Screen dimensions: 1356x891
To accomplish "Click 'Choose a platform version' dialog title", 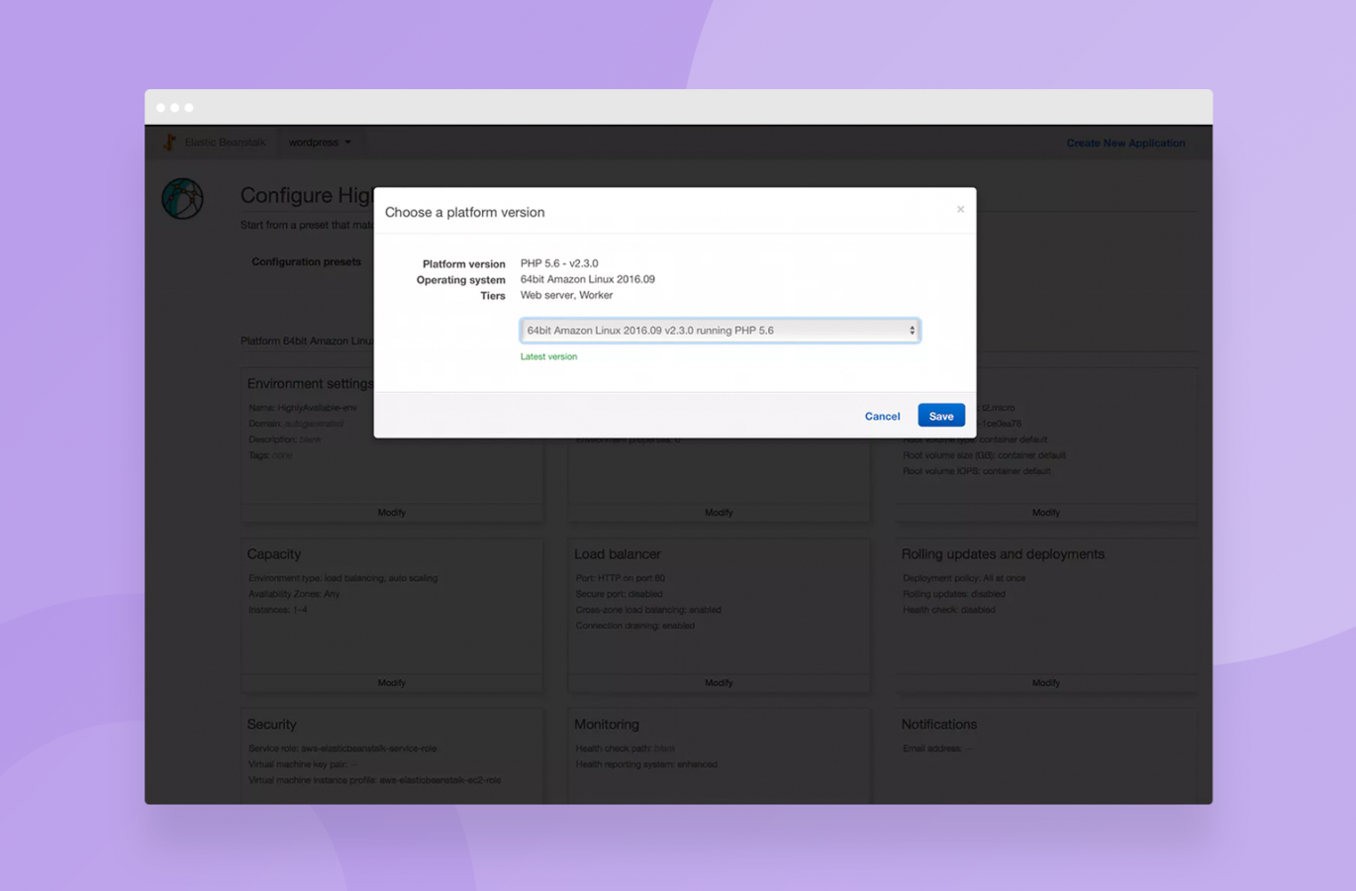I will [x=465, y=212].
